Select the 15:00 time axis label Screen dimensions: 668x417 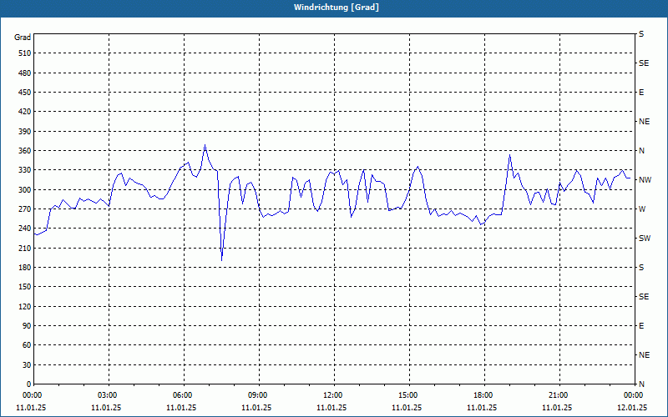click(409, 395)
